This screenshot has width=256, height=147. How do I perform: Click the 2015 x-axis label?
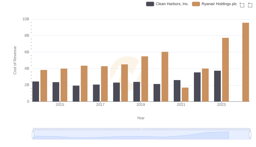coord(60,105)
